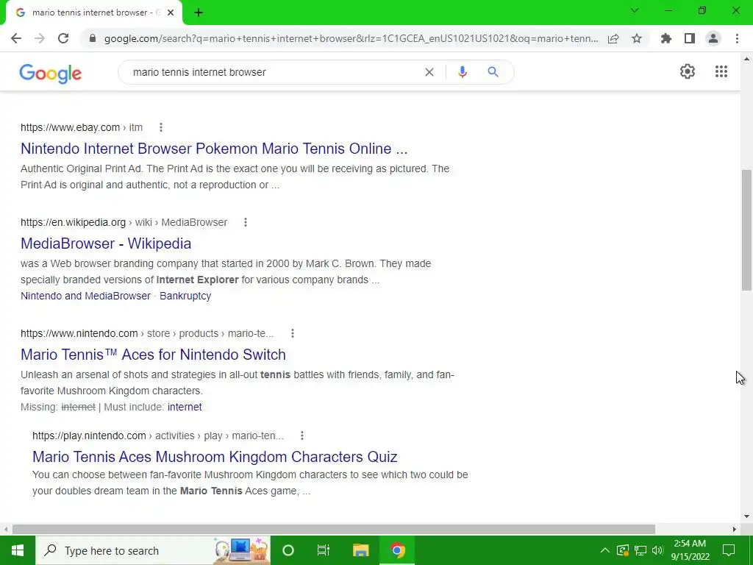Viewport: 753px width, 565px height.
Task: Open the volume control in tray
Action: click(x=657, y=550)
